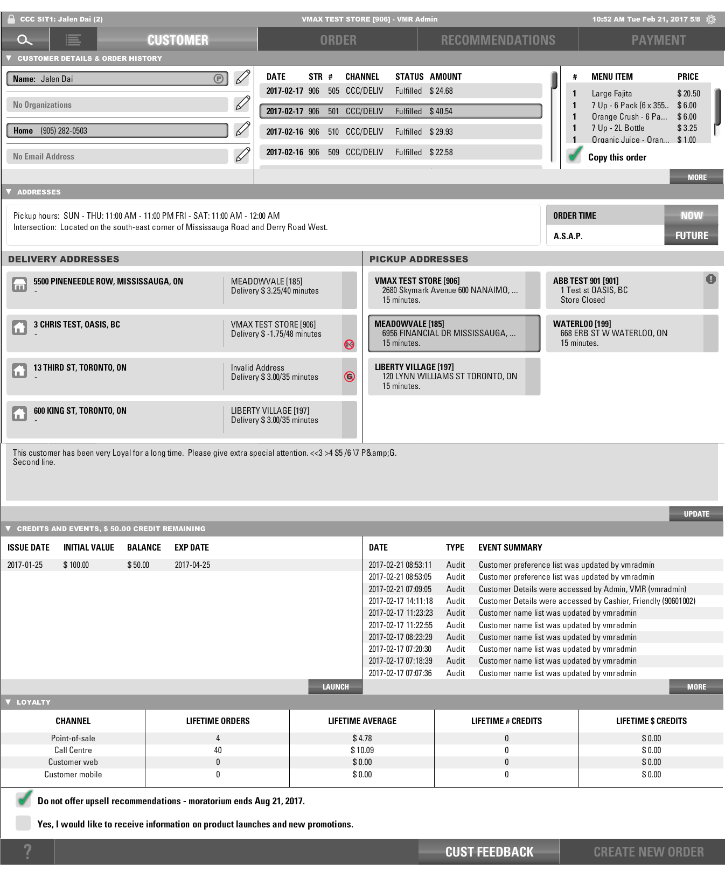Click UPDATE for customer notes
This screenshot has height=877, width=725.
pos(696,514)
